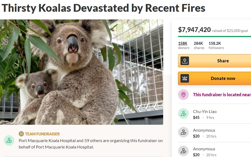Screen dimensions: 251x157
Task: Click the Share button
Action: (223, 61)
